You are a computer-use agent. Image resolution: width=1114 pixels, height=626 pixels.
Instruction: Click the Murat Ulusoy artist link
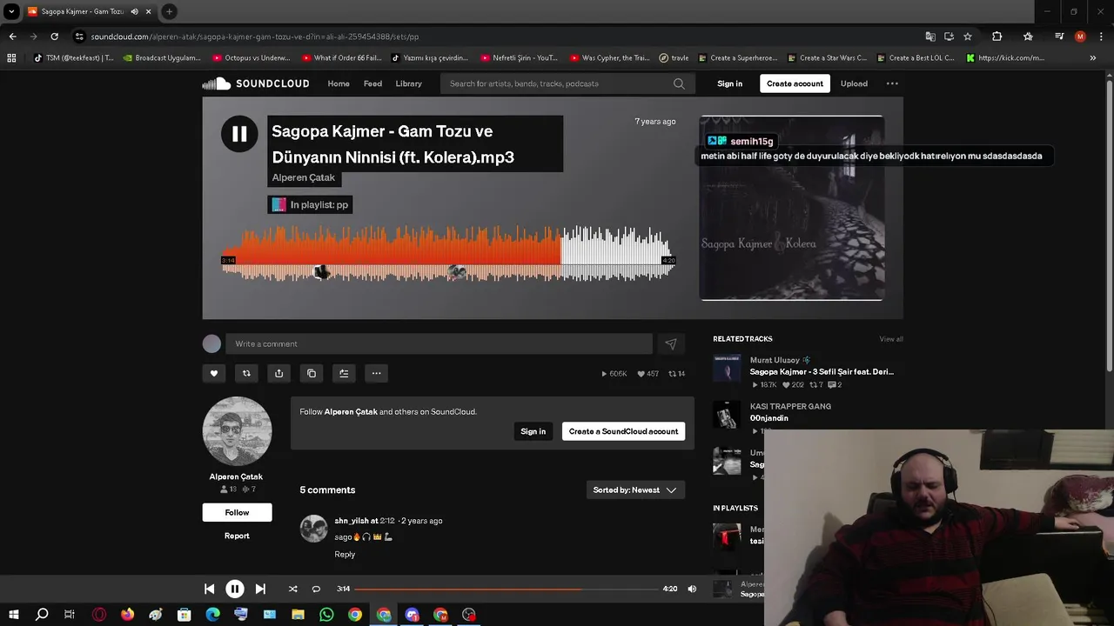click(775, 360)
